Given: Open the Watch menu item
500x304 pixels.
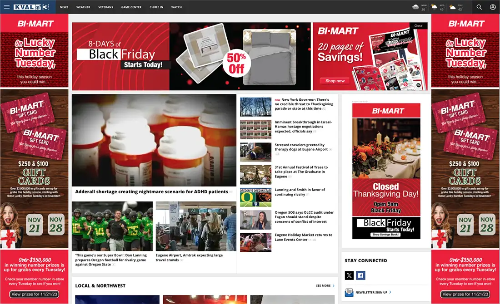Looking at the screenshot, I should pyautogui.click(x=176, y=7).
